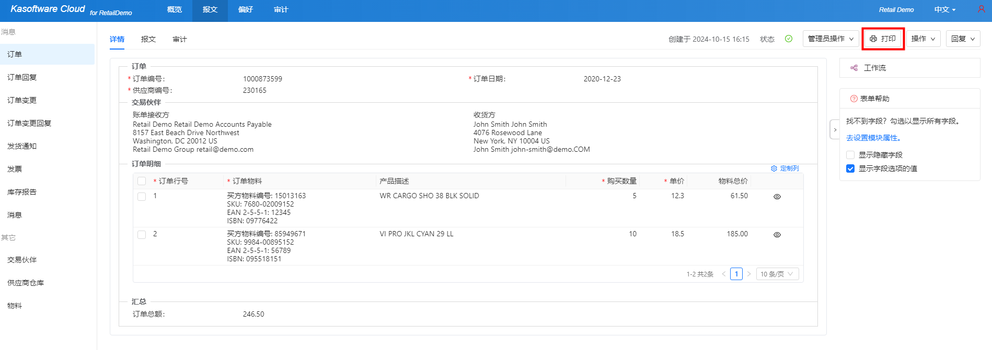This screenshot has height=350, width=992.
Task: Open the workflow panel icon
Action: tap(854, 68)
